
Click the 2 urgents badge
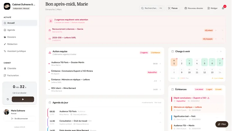tap(144, 53)
